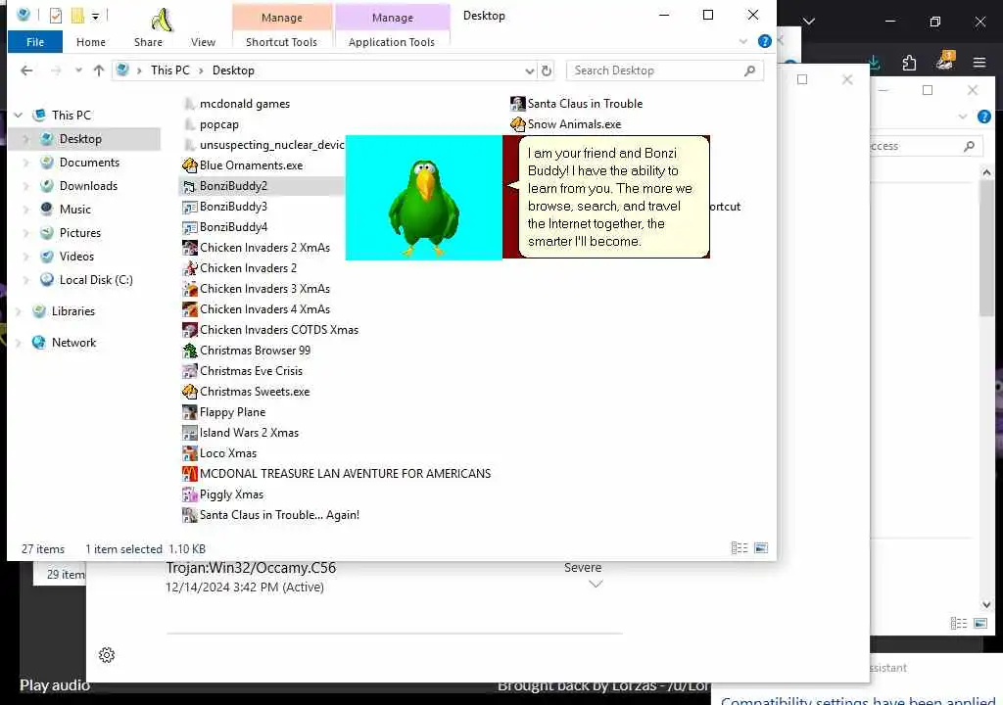Screen dimensions: 1003x705
Task: Open browser downloads arrow icon
Action: (x=875, y=63)
